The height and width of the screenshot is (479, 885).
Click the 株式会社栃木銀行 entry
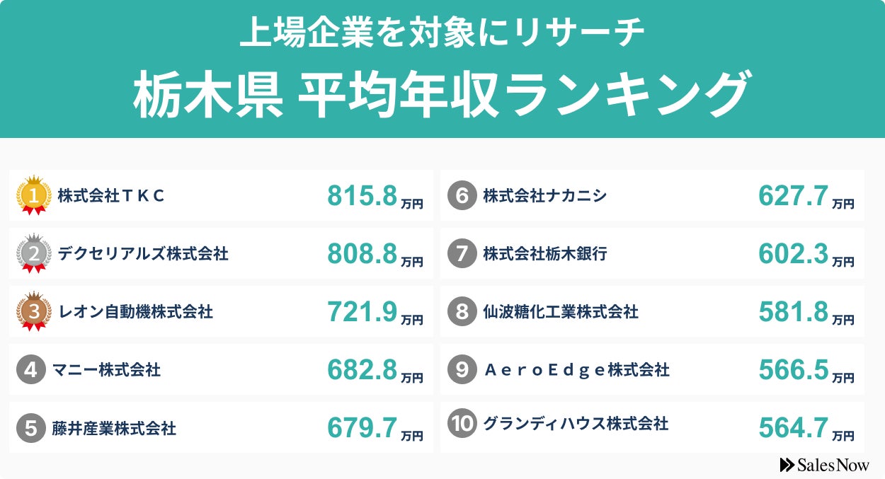click(544, 253)
